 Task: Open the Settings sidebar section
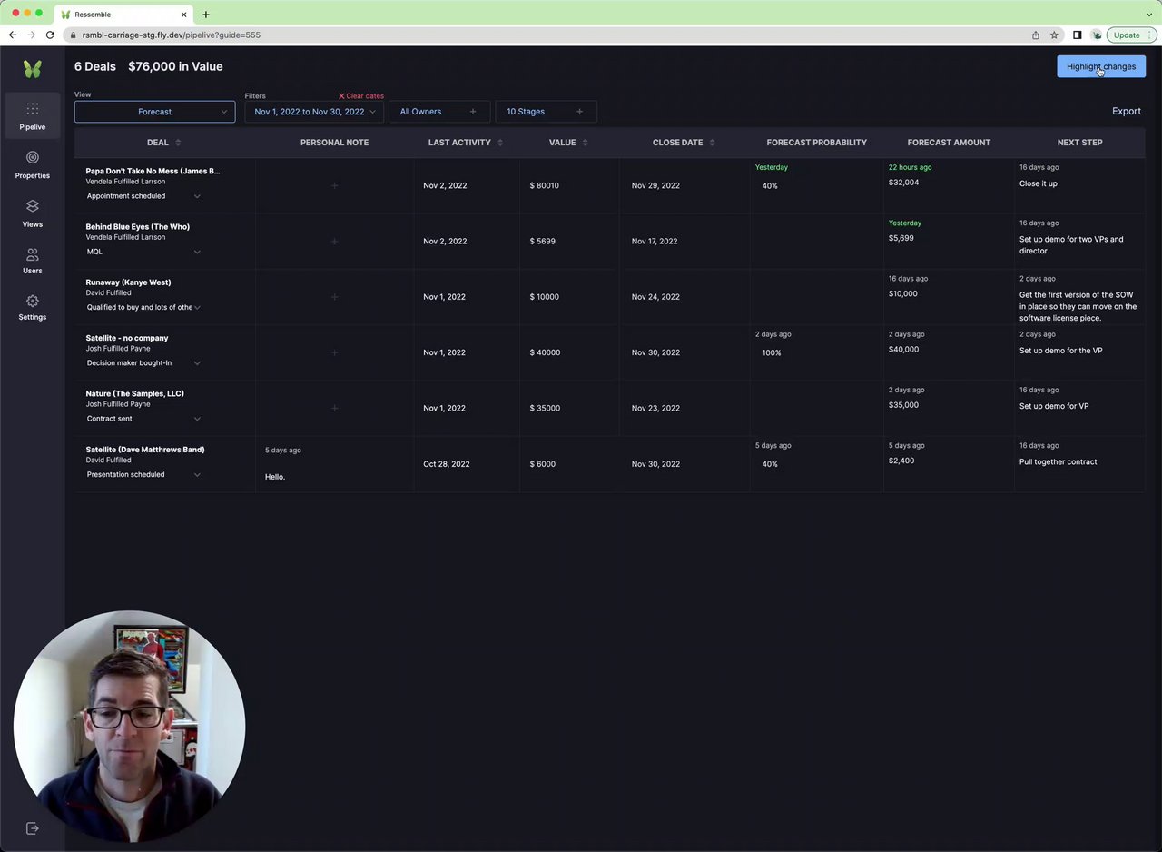pos(33,308)
